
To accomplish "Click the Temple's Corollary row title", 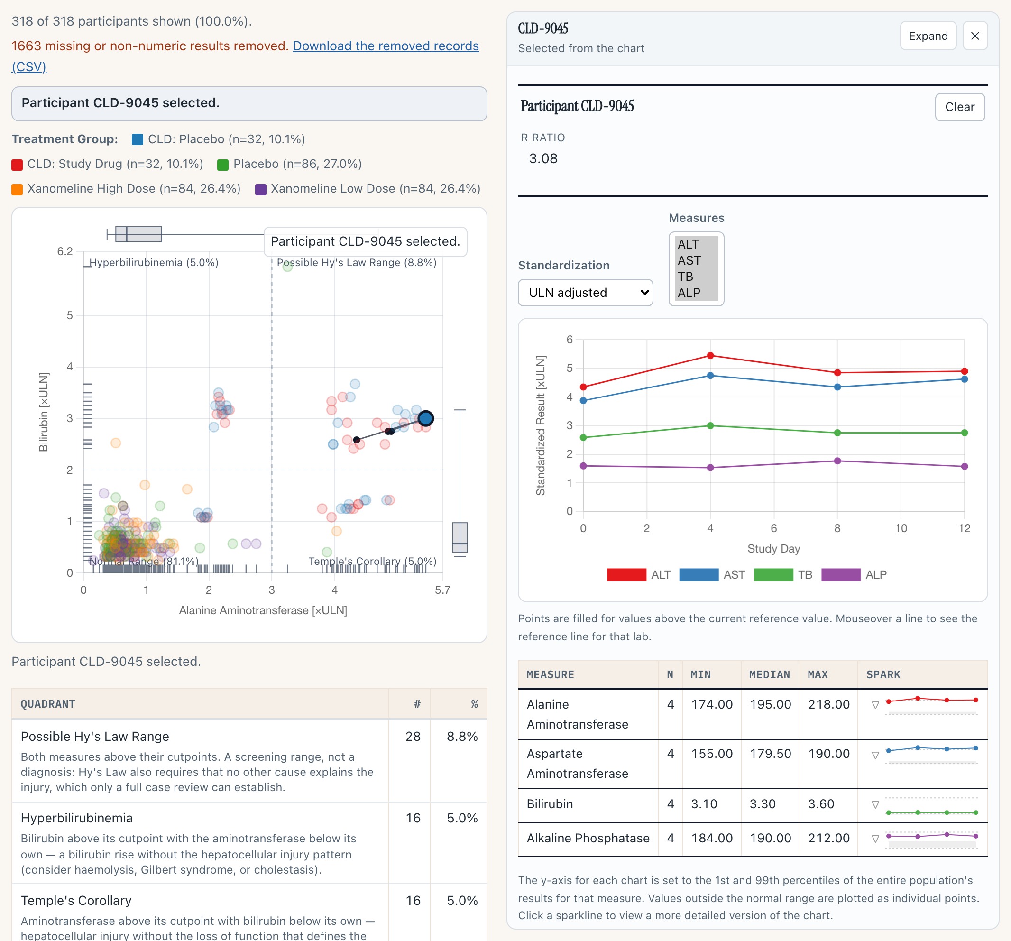I will (76, 900).
